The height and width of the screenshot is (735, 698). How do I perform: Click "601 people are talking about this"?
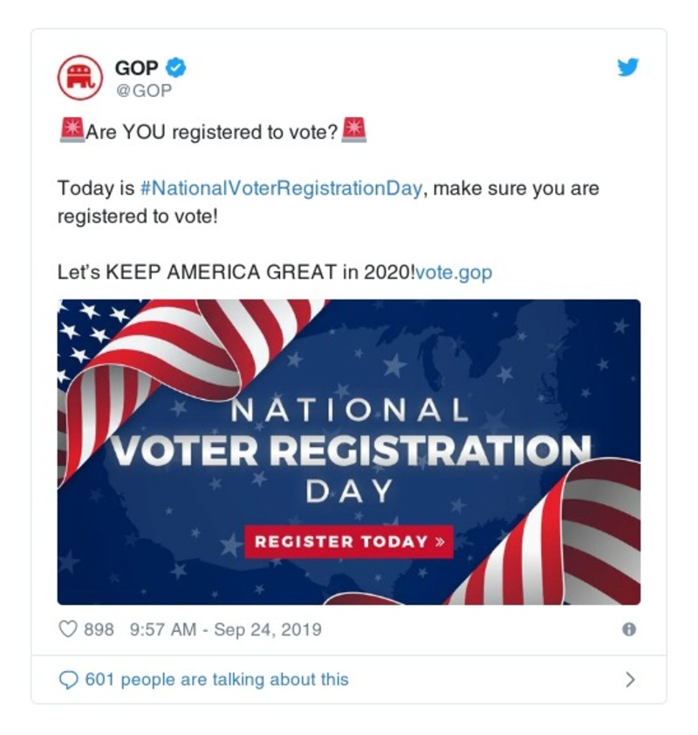216,679
